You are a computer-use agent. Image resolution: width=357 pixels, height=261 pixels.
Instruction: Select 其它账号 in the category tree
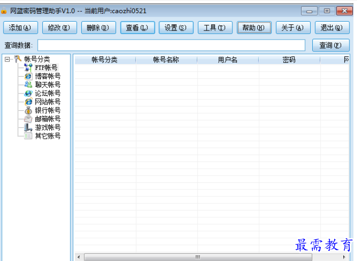[x=48, y=136]
